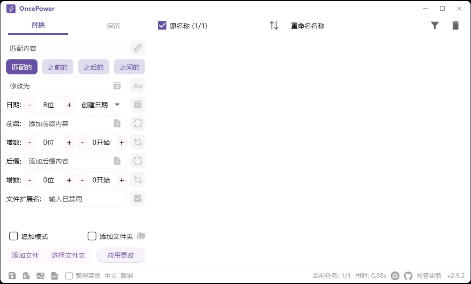The image size is (471, 284).
Task: Click the sort arrows beside 重命名名称
Action: (274, 25)
